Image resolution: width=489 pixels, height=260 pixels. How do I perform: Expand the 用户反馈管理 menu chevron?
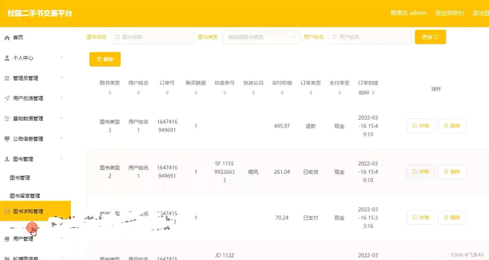(62, 98)
